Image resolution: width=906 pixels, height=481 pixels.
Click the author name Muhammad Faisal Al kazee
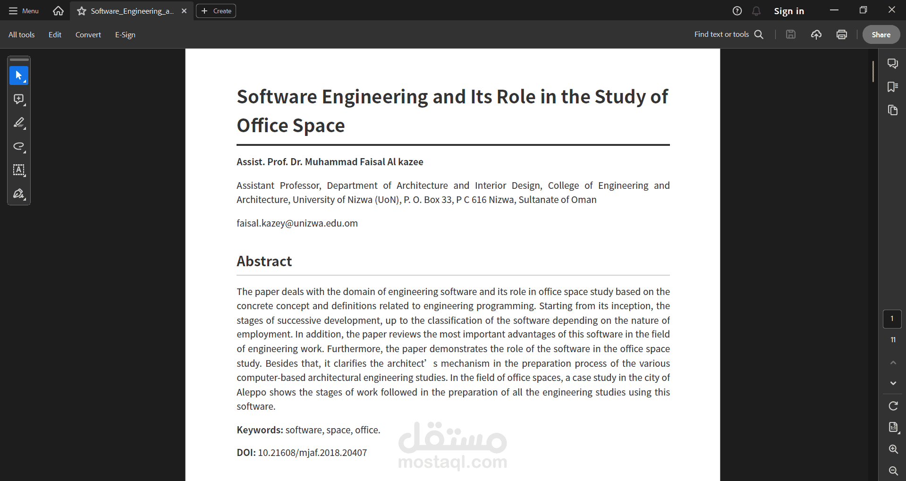tap(364, 162)
